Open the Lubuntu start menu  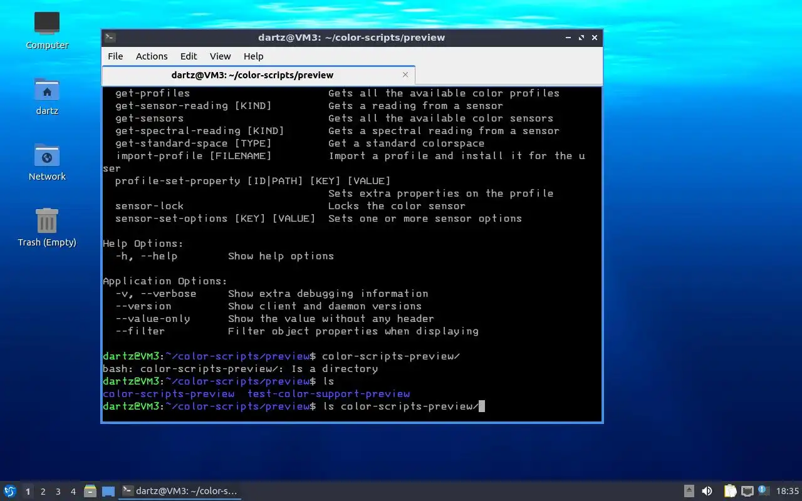[10, 491]
